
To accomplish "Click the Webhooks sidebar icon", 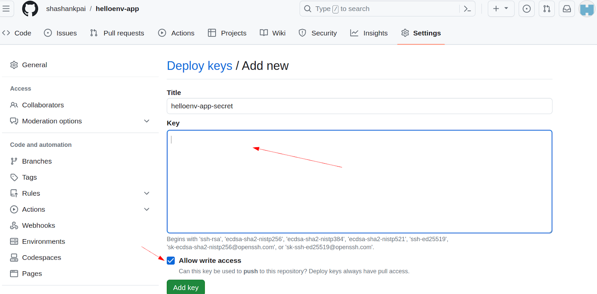I will point(14,225).
